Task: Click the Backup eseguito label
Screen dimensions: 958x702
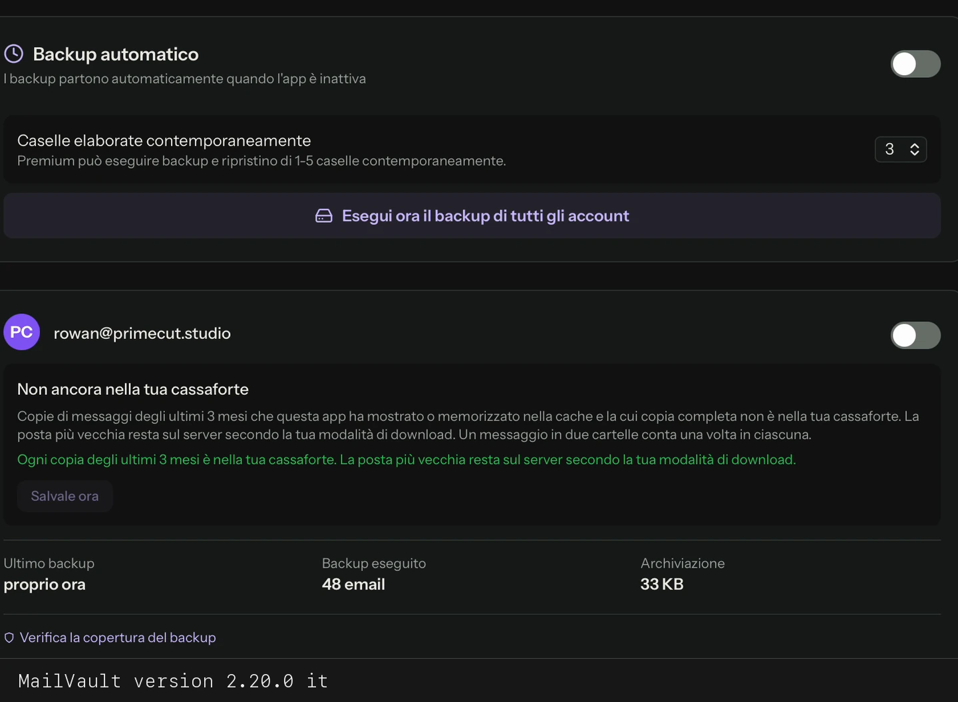Action: coord(374,563)
